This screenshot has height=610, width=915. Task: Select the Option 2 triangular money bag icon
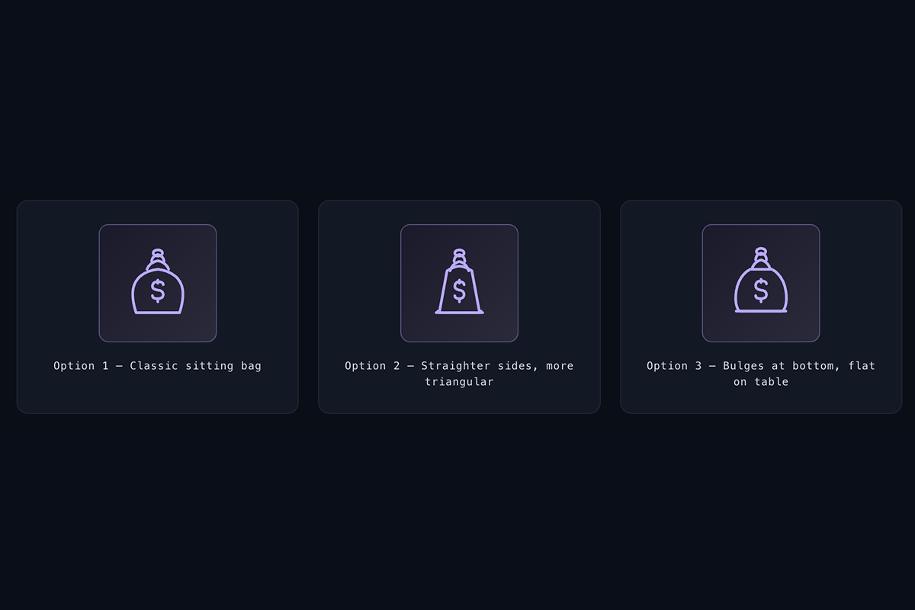pyautogui.click(x=459, y=283)
